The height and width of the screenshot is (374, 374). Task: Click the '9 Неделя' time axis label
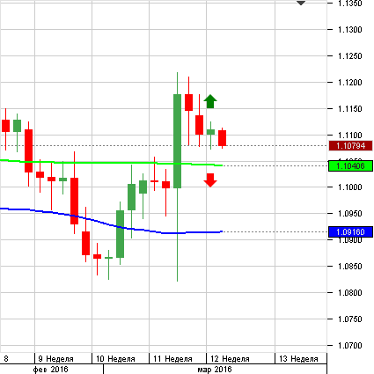point(55,359)
